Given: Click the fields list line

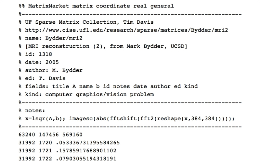Looking at the screenshot, I should pos(108,87).
